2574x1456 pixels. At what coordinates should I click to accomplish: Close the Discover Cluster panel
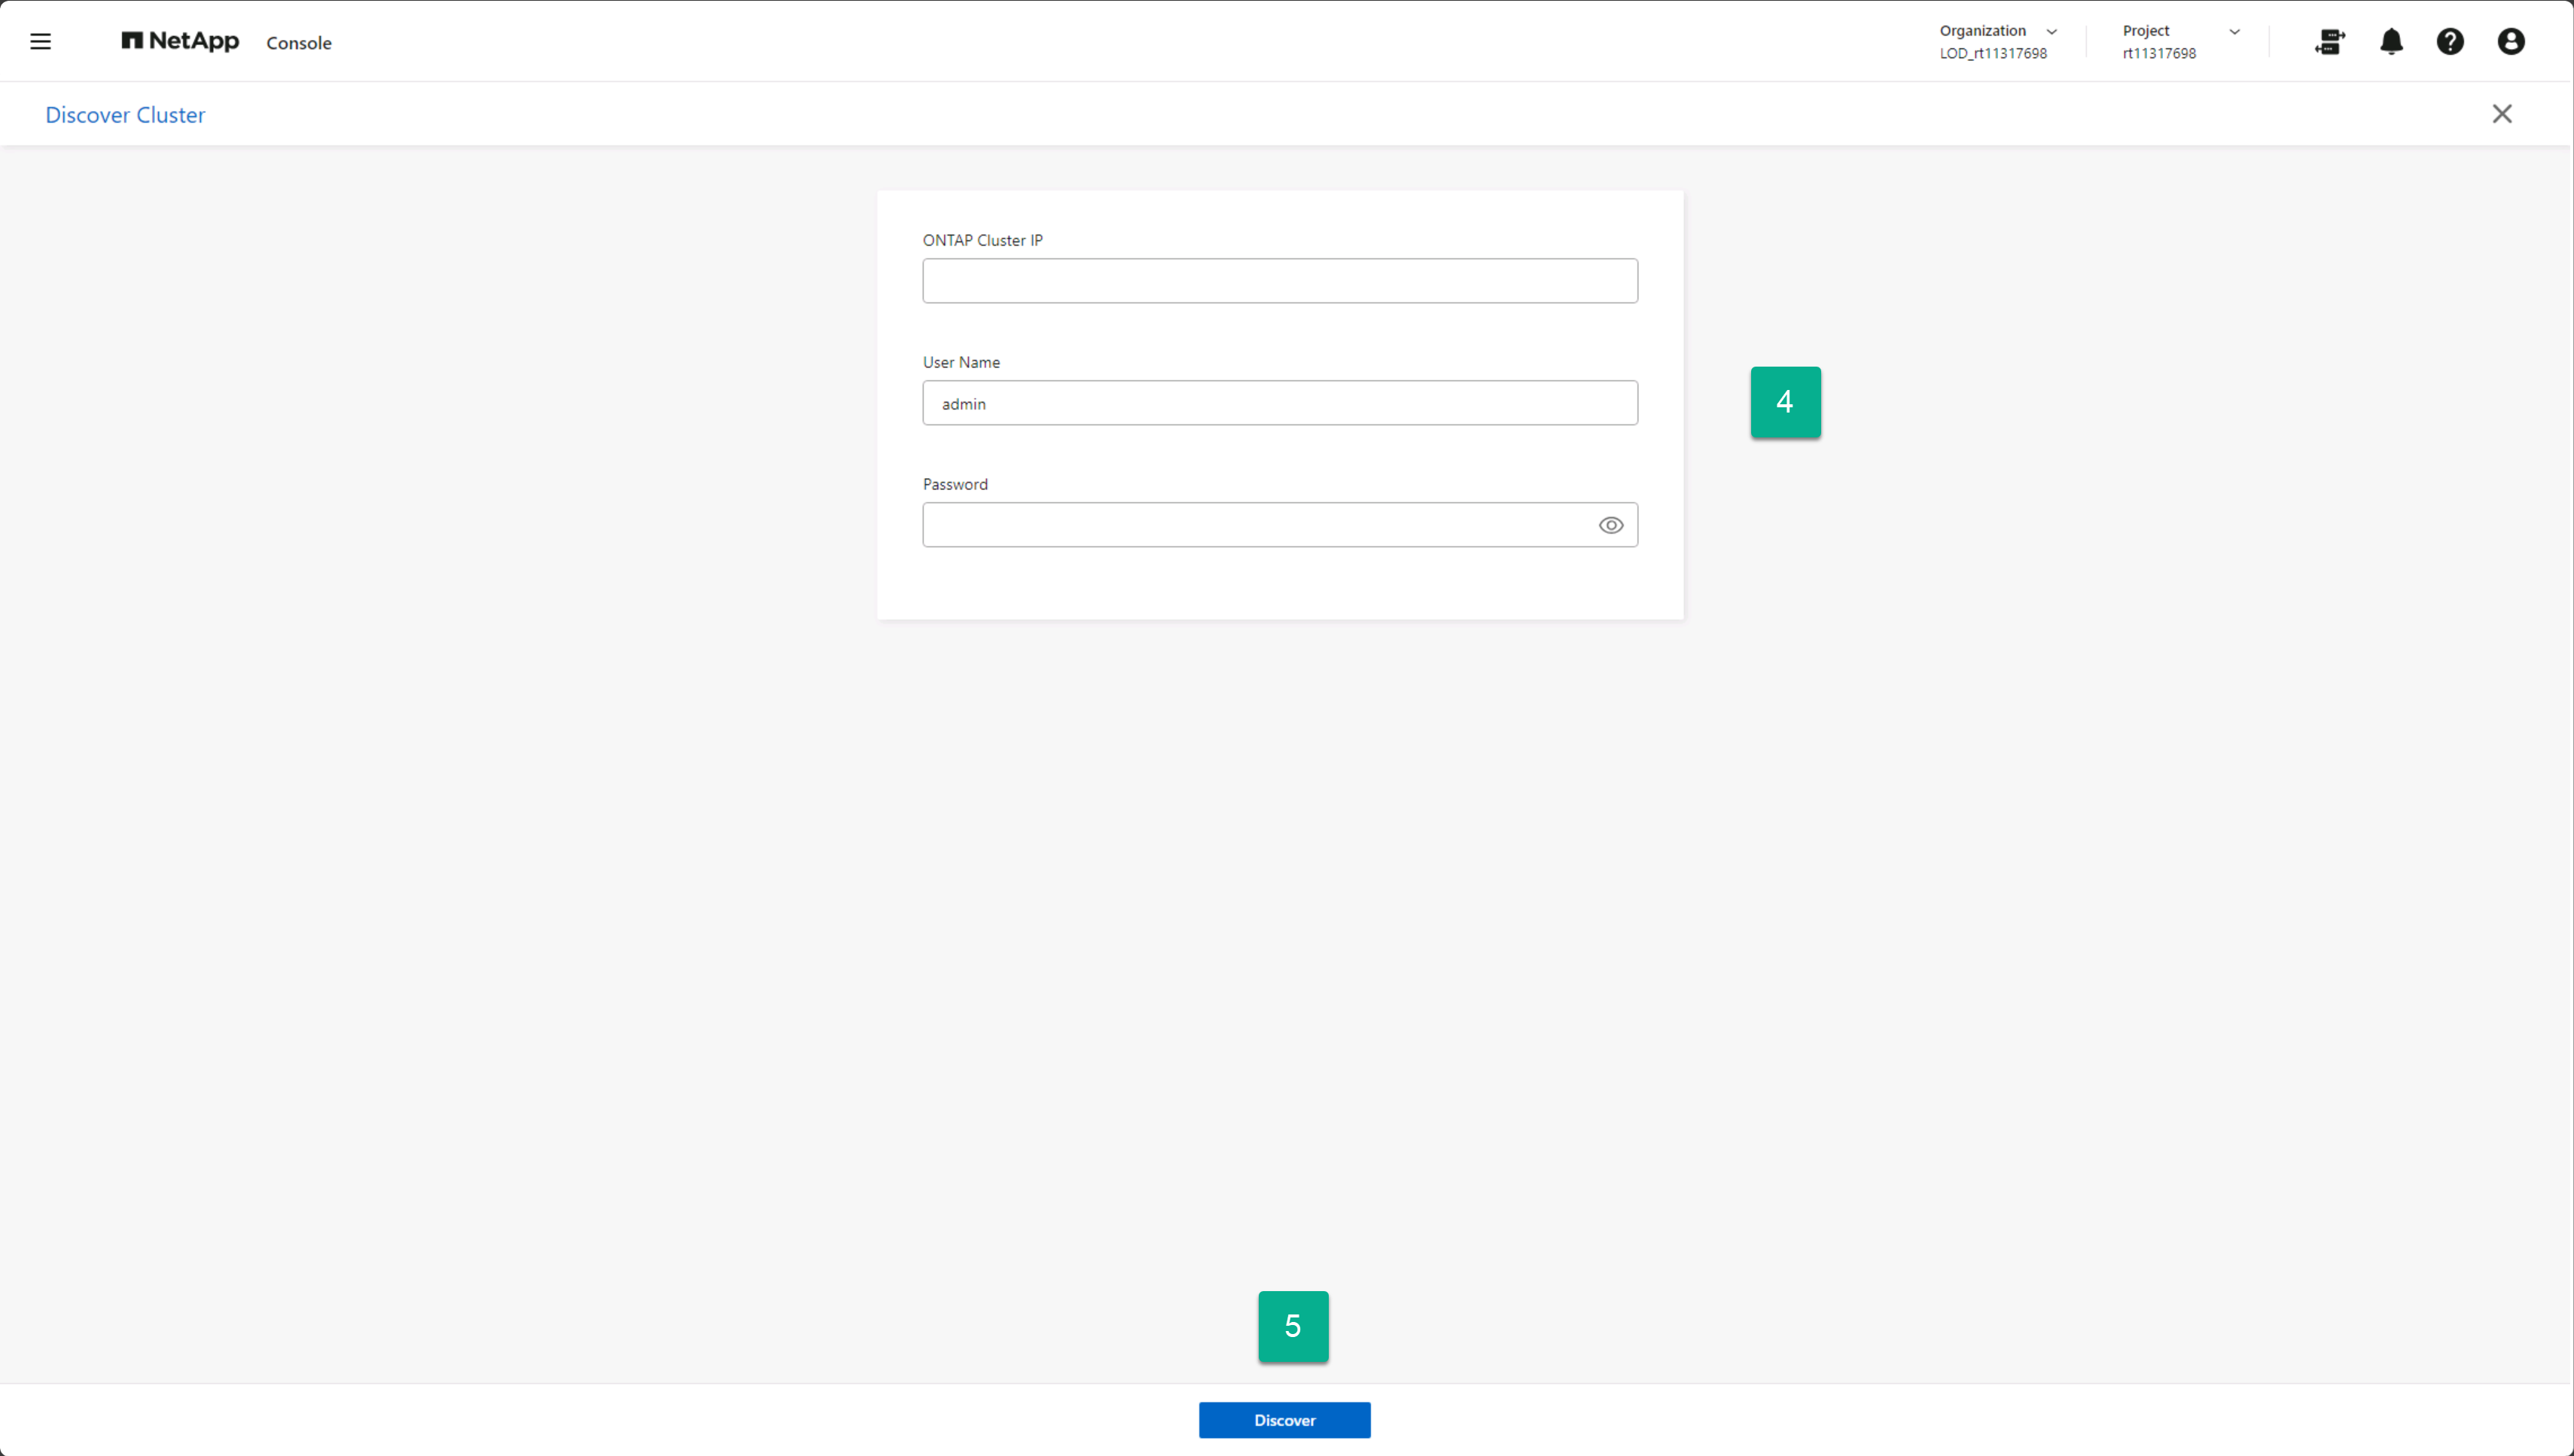click(x=2502, y=114)
